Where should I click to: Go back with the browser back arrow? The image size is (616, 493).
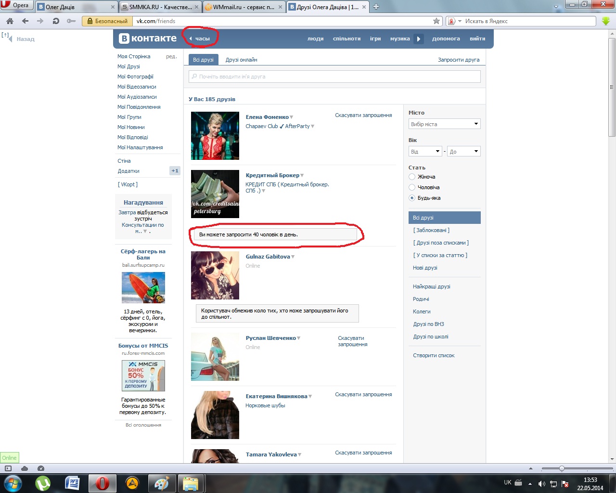coord(26,21)
